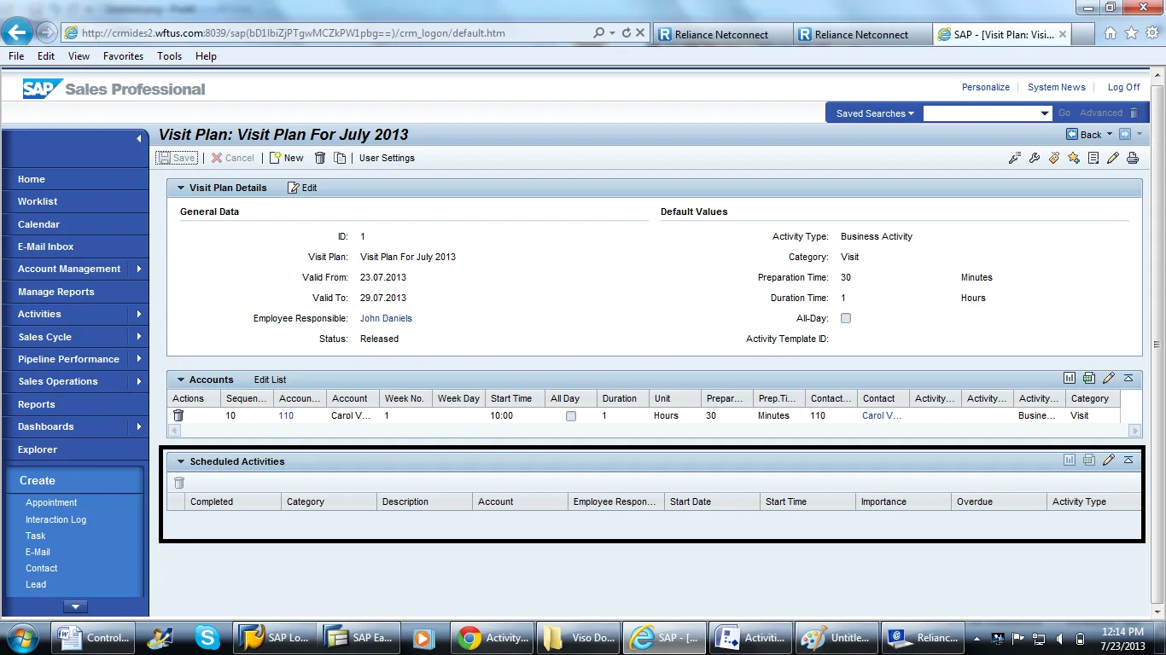Click the trash icon next to New
This screenshot has width=1166, height=655.
point(320,158)
